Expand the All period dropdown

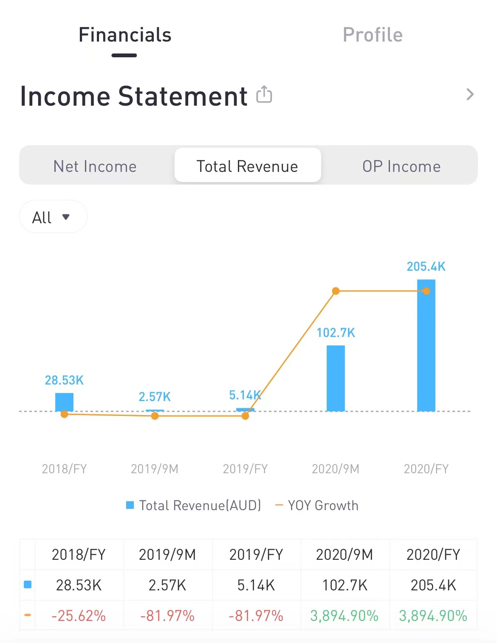pyautogui.click(x=53, y=217)
